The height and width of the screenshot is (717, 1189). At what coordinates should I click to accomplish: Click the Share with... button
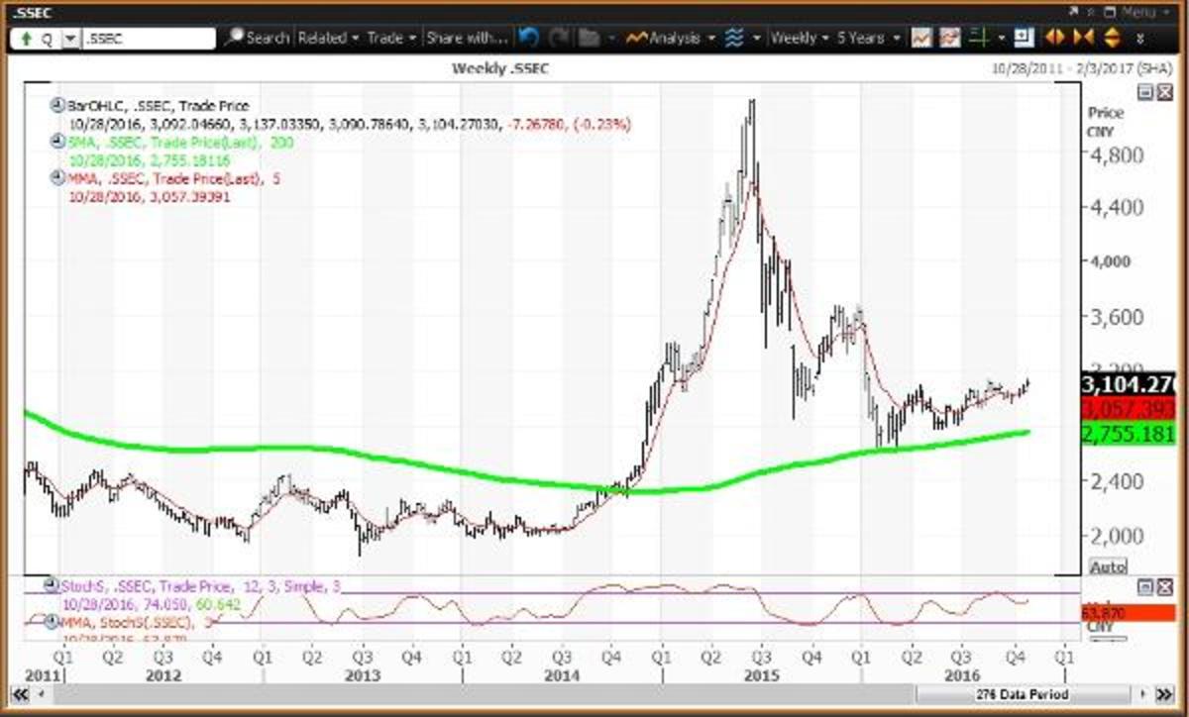466,38
